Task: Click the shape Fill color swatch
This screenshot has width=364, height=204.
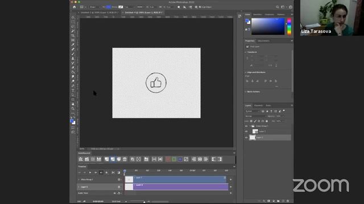Action: (109, 7)
